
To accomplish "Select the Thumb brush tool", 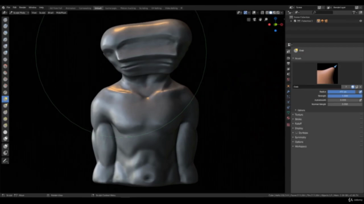I will [x=5, y=112].
